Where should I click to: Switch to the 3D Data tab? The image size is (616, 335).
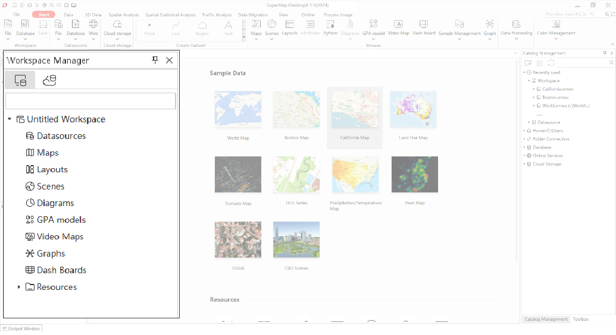click(x=93, y=14)
